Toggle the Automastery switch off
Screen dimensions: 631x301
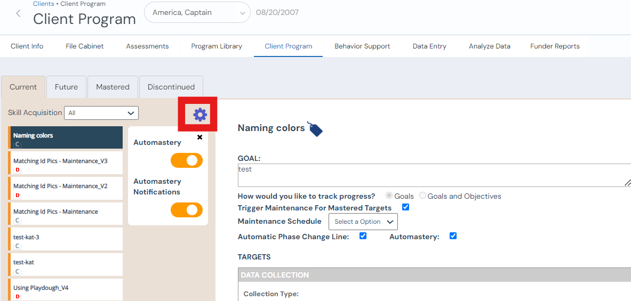pyautogui.click(x=187, y=160)
